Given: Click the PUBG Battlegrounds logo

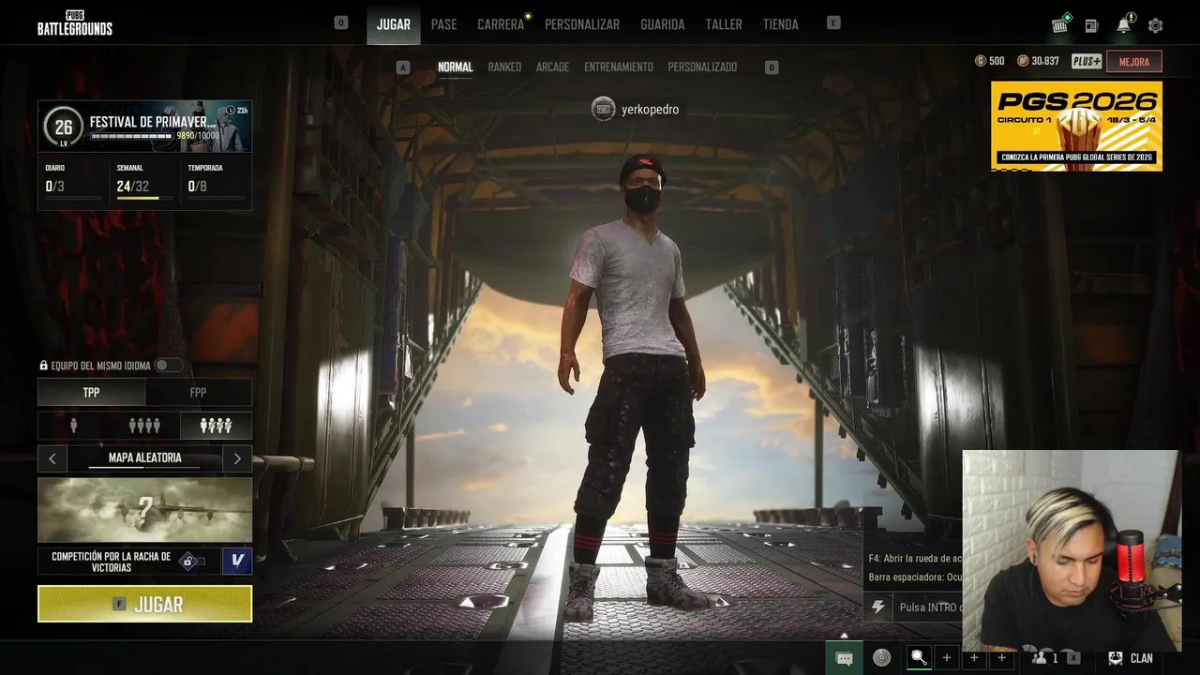Looking at the screenshot, I should pos(75,23).
